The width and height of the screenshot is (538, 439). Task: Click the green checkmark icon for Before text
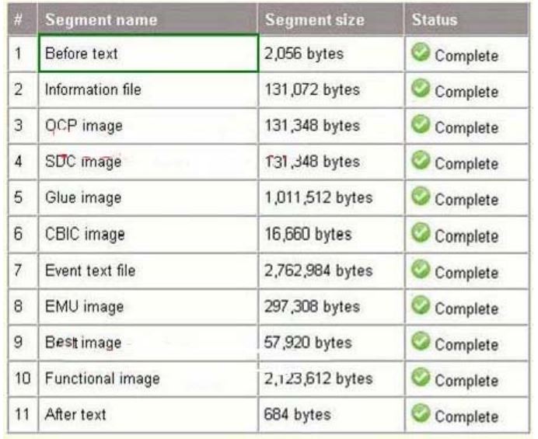tap(421, 52)
